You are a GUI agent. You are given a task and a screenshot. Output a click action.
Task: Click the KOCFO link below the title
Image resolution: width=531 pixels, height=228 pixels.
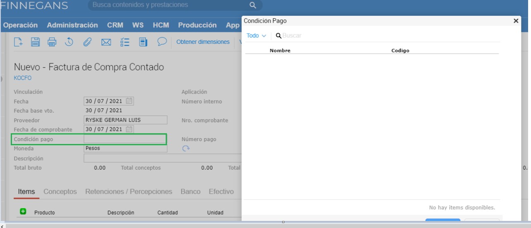[x=22, y=78]
